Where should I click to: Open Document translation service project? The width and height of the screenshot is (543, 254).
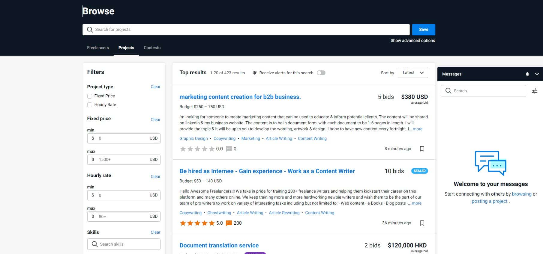coord(219,245)
